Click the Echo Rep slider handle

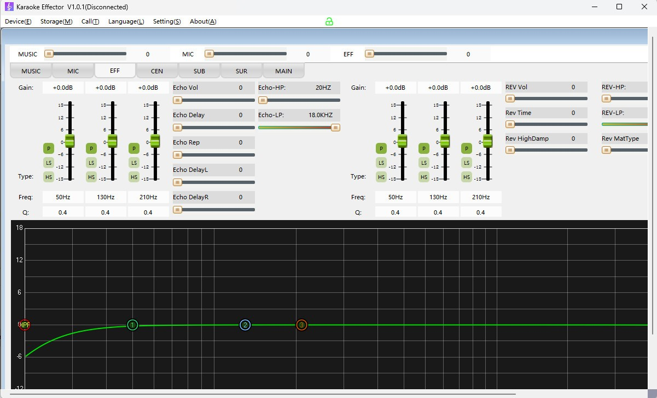(x=177, y=155)
